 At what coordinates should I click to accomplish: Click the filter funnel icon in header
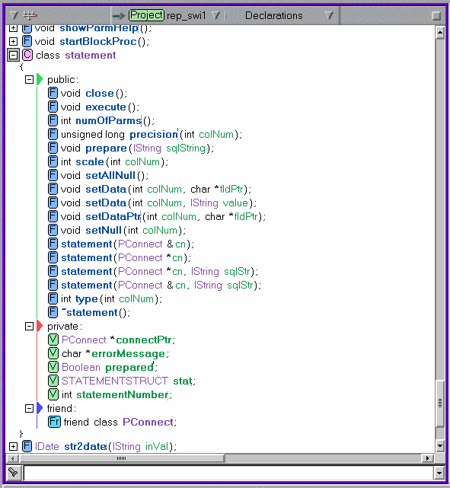tap(14, 15)
